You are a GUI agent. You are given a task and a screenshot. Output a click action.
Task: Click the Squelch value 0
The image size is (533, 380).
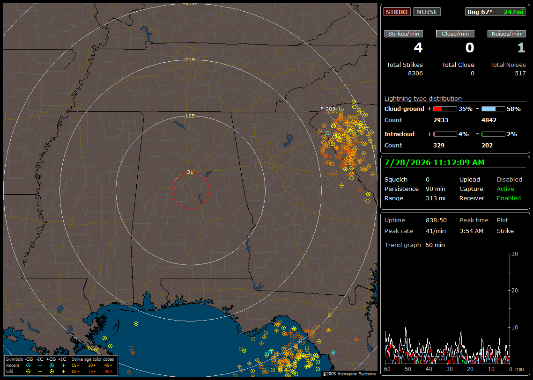point(428,180)
